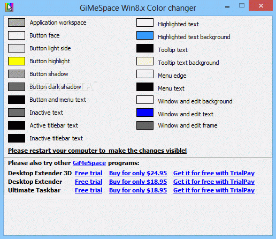This screenshot has height=239, width=276.
Task: Click Free trial for Desktop Extender 3D
Action: click(x=89, y=173)
